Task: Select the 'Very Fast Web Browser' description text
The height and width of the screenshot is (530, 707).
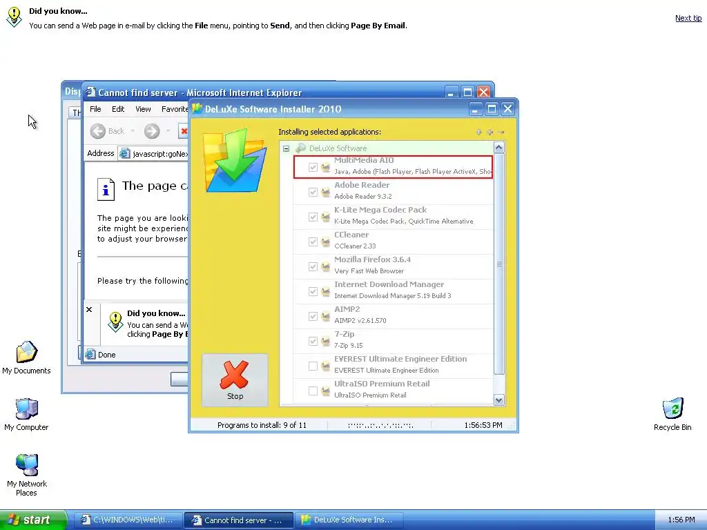Action: (369, 271)
